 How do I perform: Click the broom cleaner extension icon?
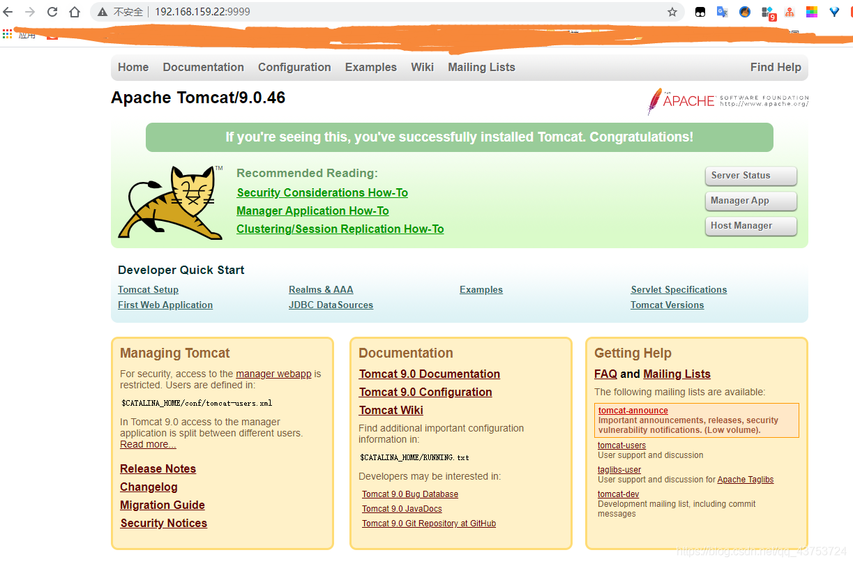coord(745,12)
